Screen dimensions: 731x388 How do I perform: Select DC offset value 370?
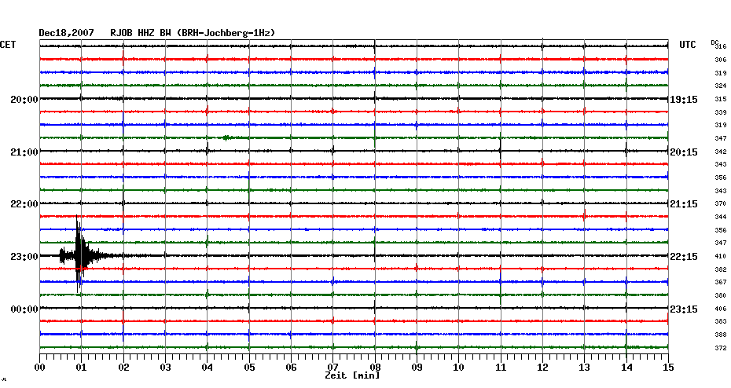[721, 203]
